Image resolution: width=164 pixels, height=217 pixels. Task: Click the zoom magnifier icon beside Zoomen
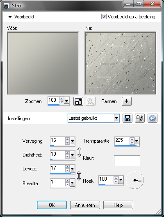(x=91, y=101)
